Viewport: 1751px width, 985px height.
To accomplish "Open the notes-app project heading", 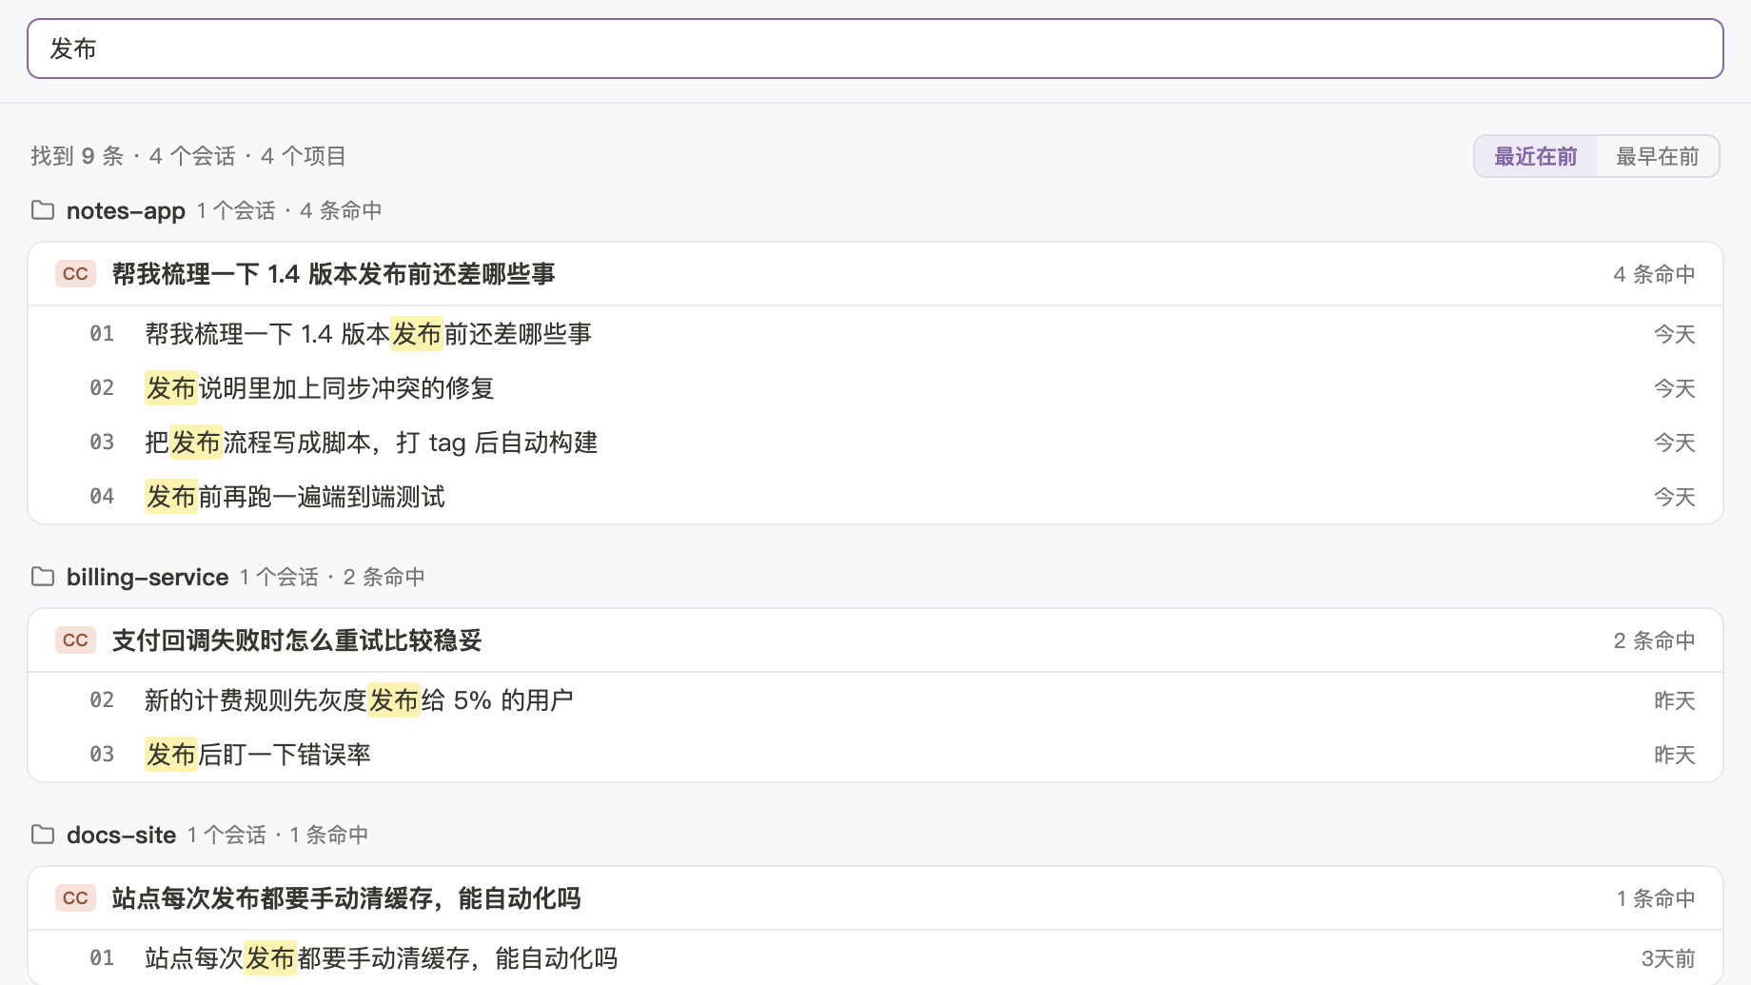I will 126,210.
